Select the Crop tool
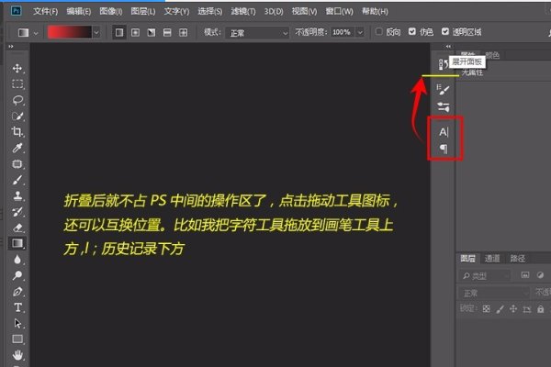Screen dimensions: 551x367 pyautogui.click(x=17, y=132)
